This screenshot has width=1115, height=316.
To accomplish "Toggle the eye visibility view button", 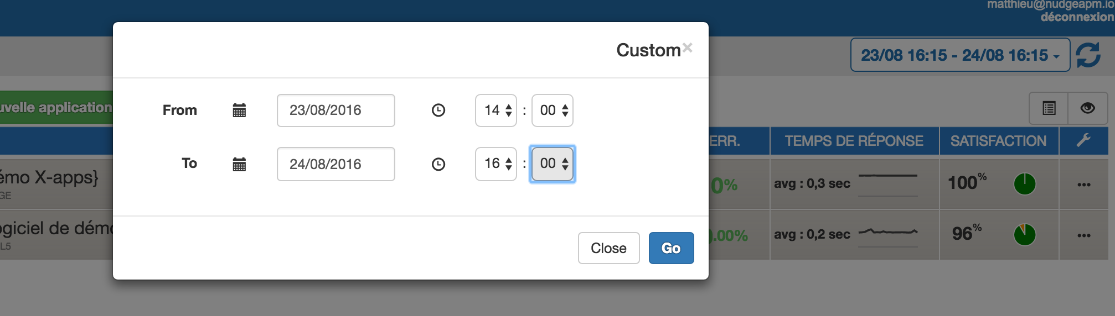I will point(1087,108).
